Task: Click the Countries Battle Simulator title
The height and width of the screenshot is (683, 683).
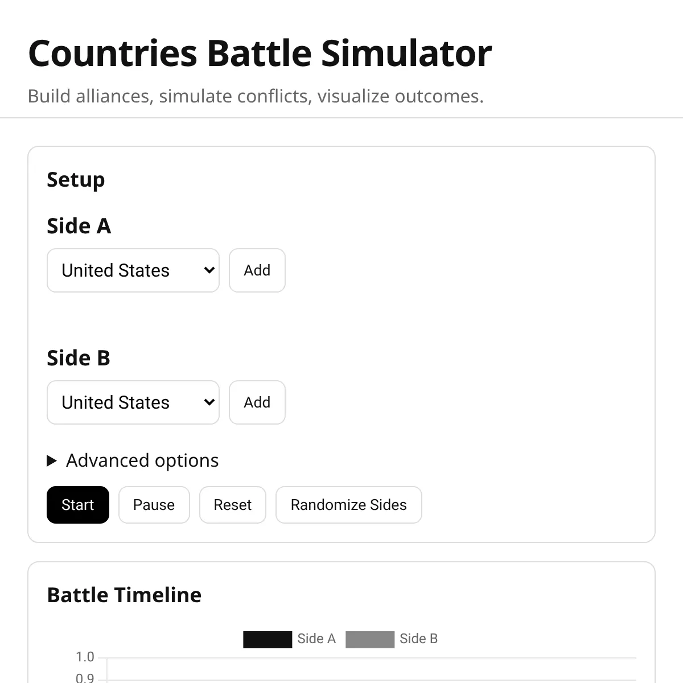Action: click(260, 54)
